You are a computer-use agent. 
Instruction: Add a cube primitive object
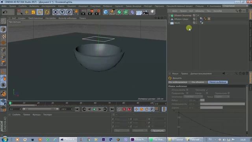coord(106,12)
